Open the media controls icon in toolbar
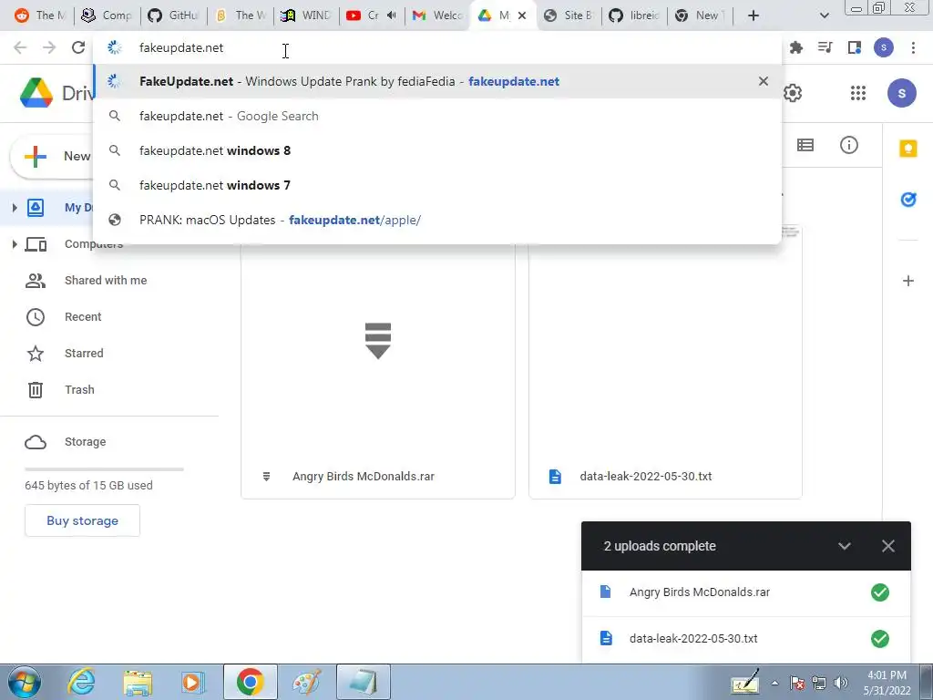 pos(825,47)
